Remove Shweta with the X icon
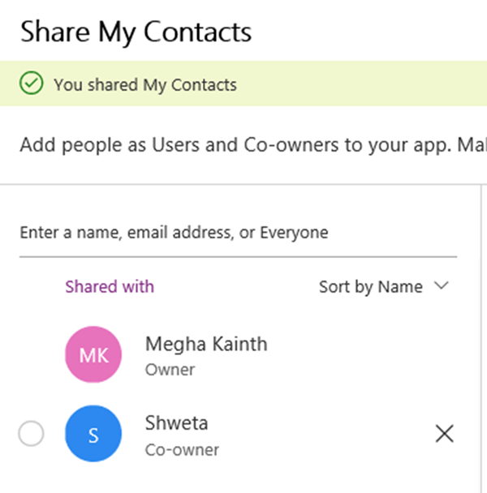 [444, 435]
